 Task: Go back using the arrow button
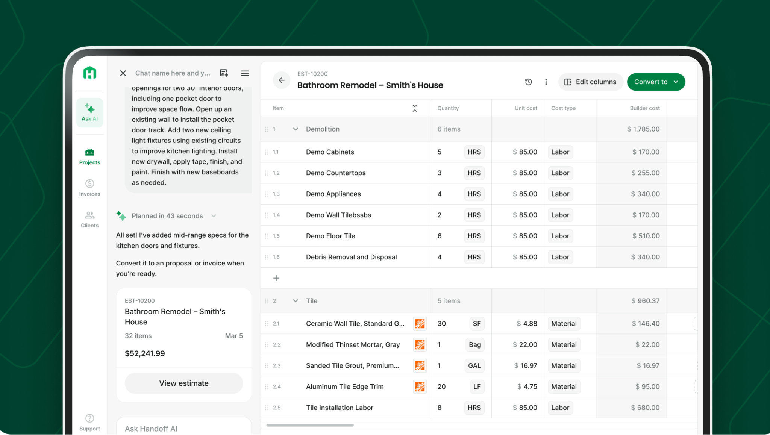coord(281,80)
